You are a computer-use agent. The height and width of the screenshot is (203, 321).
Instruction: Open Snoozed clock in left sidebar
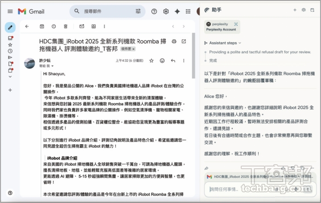pos(10,51)
